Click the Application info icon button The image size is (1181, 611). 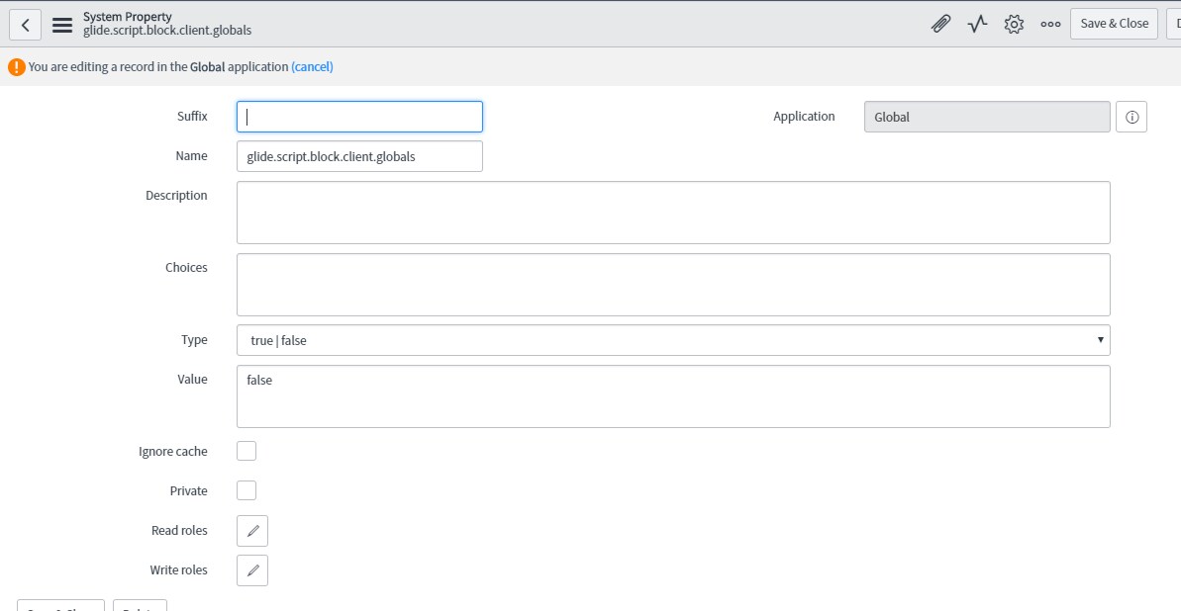[1132, 117]
